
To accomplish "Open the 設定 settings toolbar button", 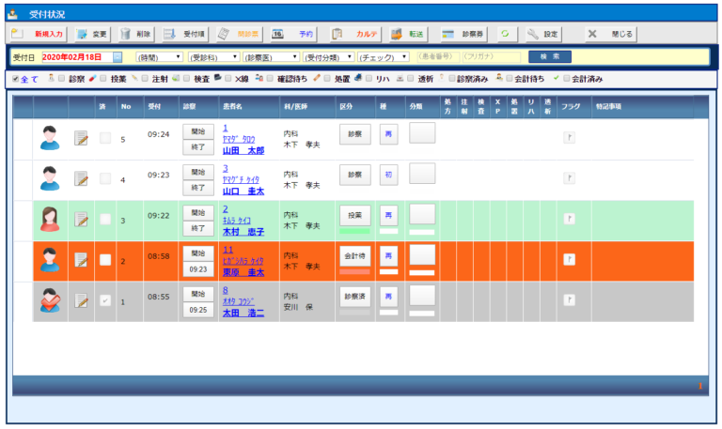I will point(542,34).
